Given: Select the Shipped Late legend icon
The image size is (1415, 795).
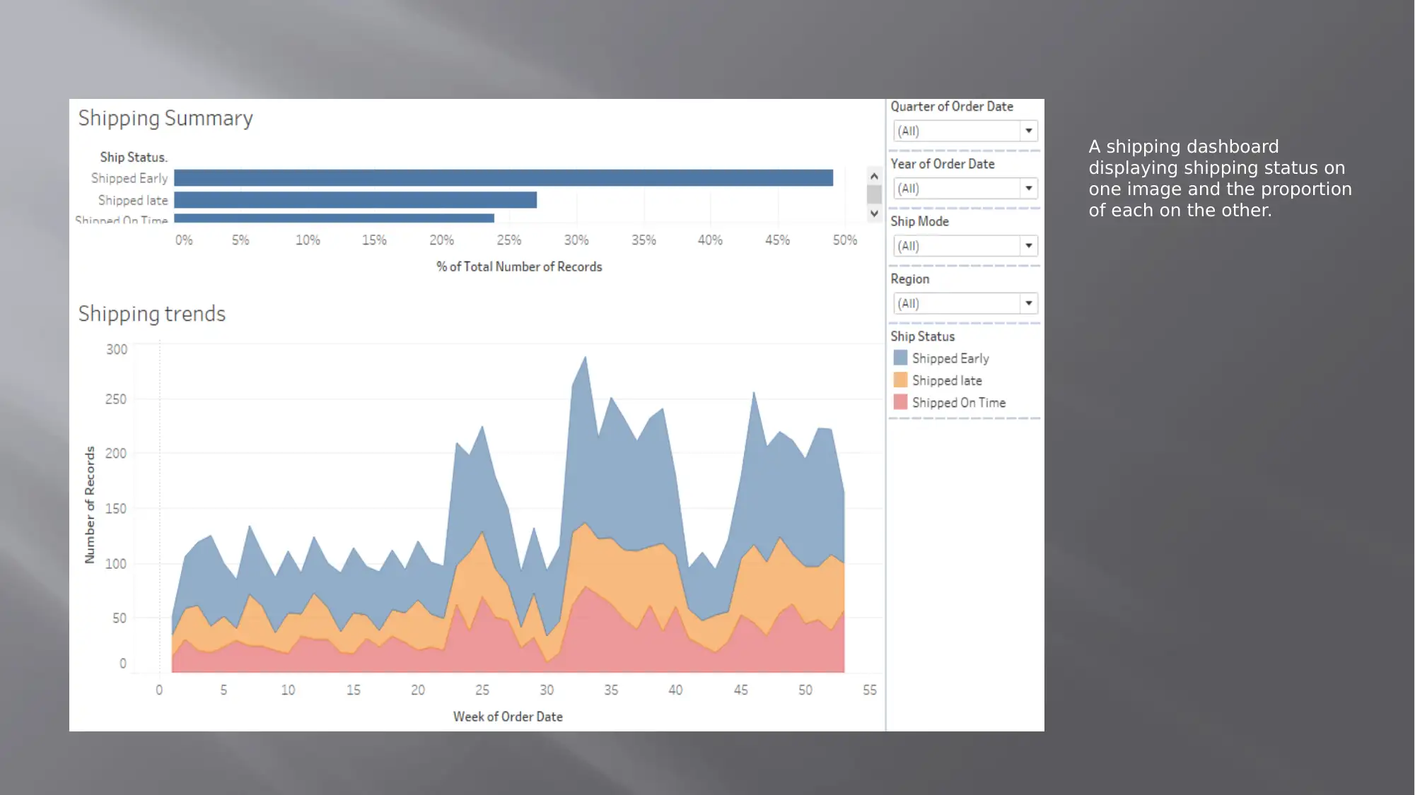Looking at the screenshot, I should pos(900,379).
